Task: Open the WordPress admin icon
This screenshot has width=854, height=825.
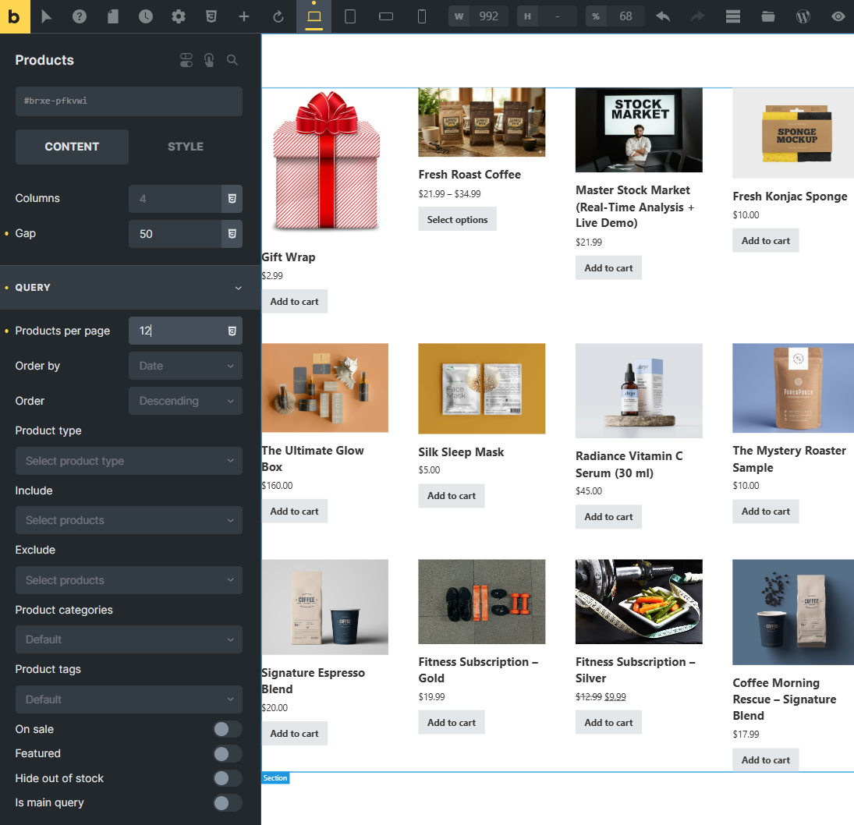Action: click(x=803, y=16)
